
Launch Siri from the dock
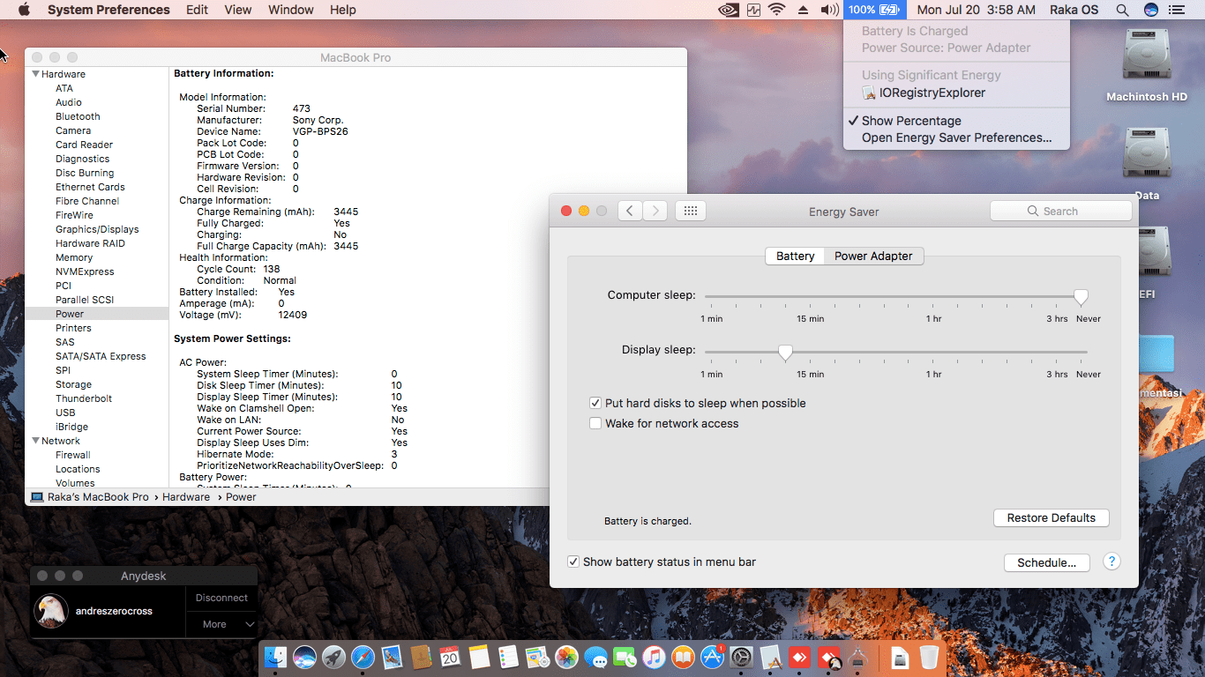click(305, 657)
